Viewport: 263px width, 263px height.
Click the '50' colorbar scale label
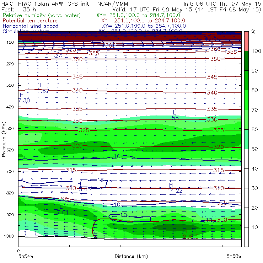pyautogui.click(x=254, y=149)
